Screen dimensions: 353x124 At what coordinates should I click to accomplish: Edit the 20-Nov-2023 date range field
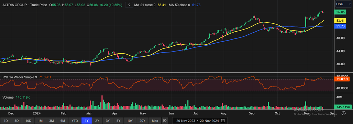[200, 121]
